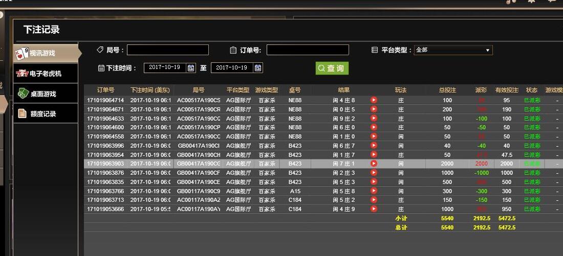Play replay for order 171019063996

click(x=374, y=146)
